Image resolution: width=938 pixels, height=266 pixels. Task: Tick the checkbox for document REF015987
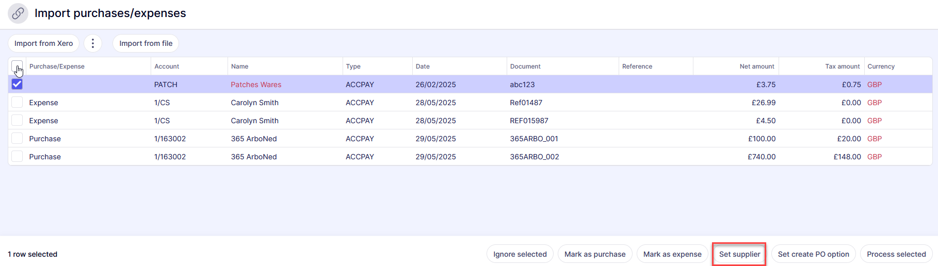click(x=17, y=121)
